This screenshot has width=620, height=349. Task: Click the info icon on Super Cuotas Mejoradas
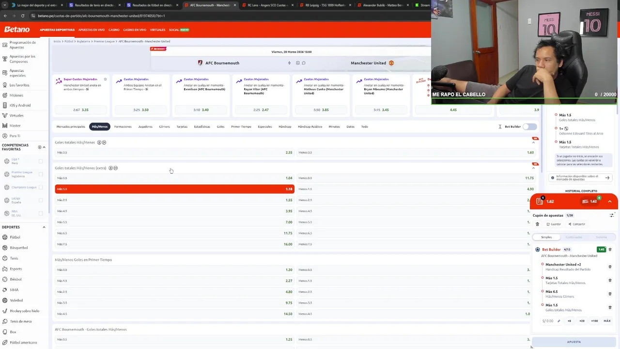click(105, 79)
